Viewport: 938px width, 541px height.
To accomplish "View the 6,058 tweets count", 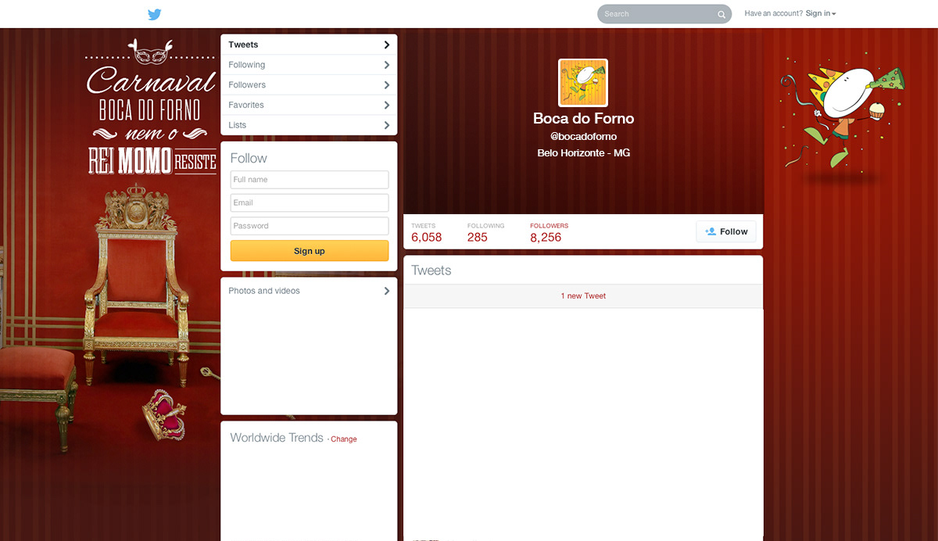I will tap(426, 232).
